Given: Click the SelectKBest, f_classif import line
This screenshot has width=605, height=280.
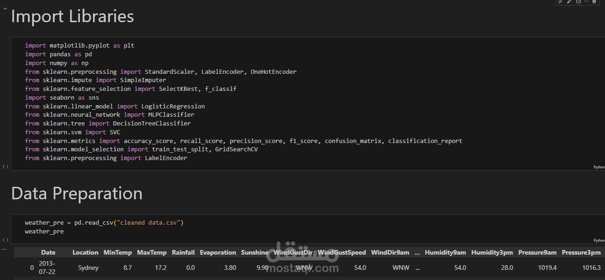Looking at the screenshot, I should pos(131,89).
